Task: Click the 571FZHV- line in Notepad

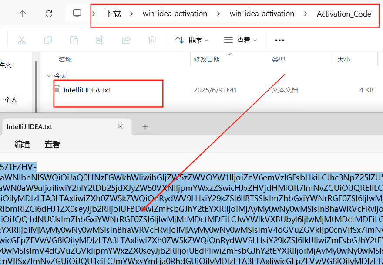Action: (x=18, y=167)
